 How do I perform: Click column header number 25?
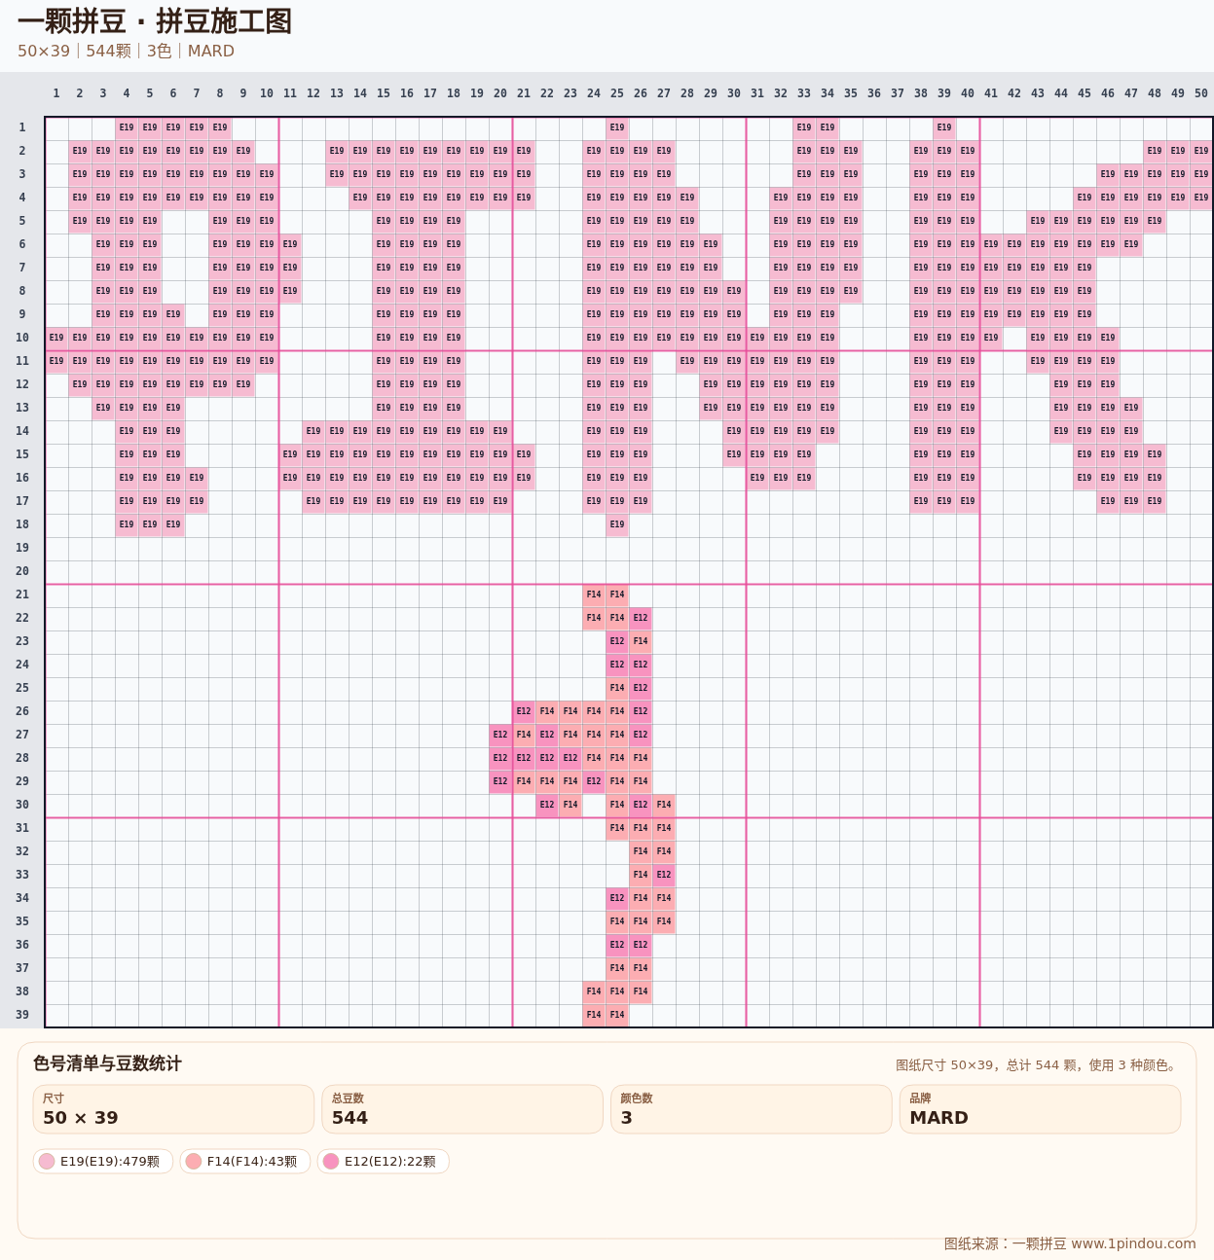pos(617,93)
